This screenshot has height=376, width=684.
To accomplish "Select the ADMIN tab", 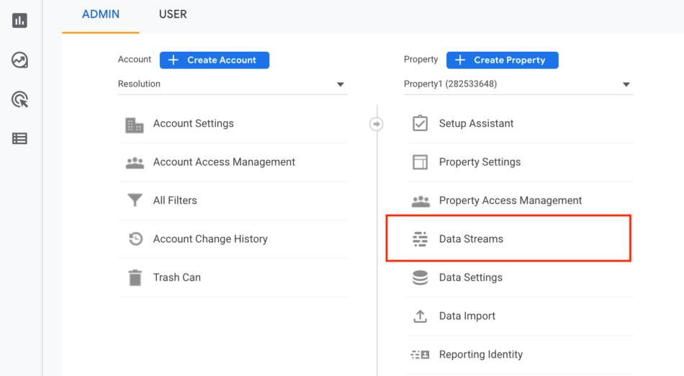I will tap(101, 14).
